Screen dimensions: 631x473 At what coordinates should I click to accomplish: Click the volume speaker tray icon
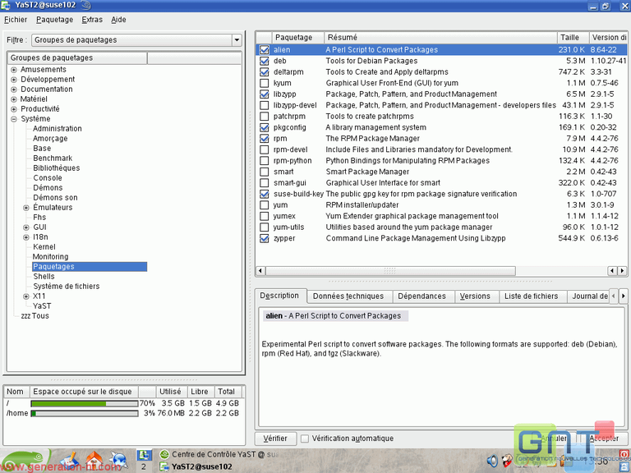[492, 461]
